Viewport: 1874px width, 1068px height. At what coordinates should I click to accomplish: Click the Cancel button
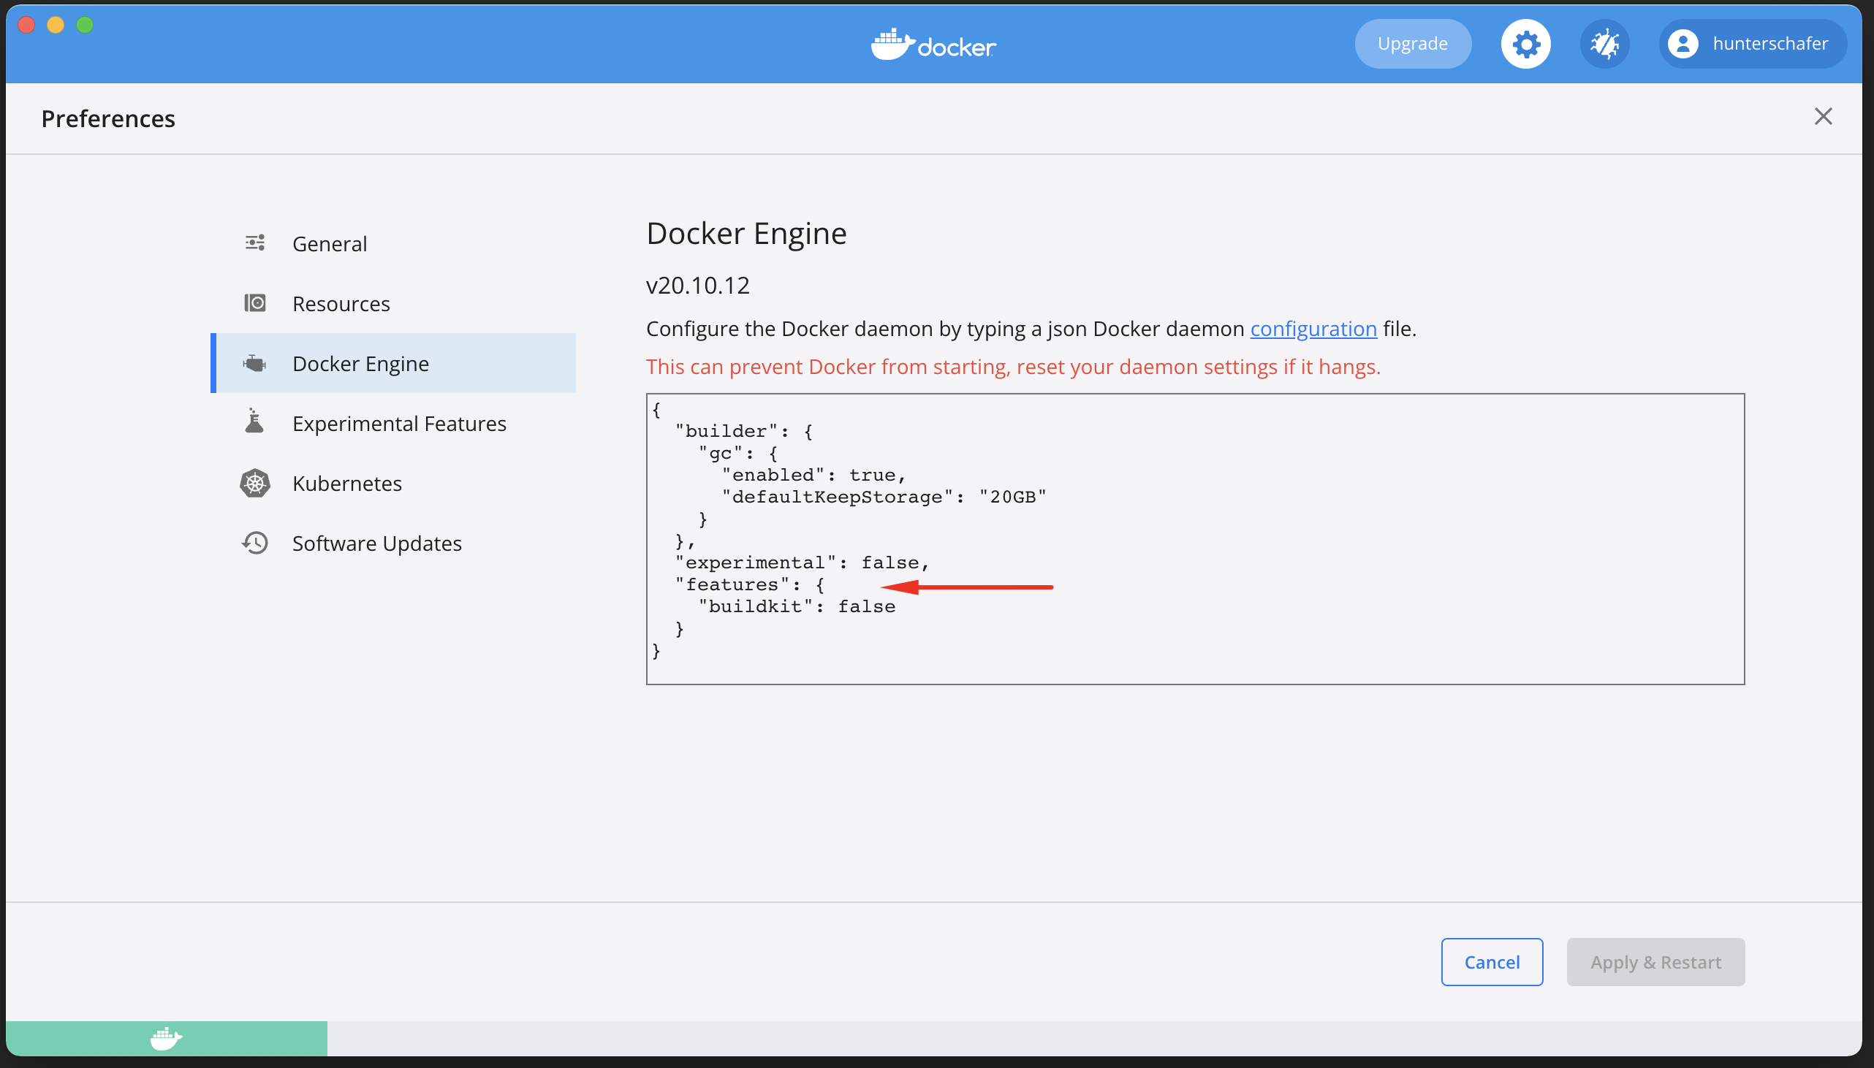point(1492,961)
